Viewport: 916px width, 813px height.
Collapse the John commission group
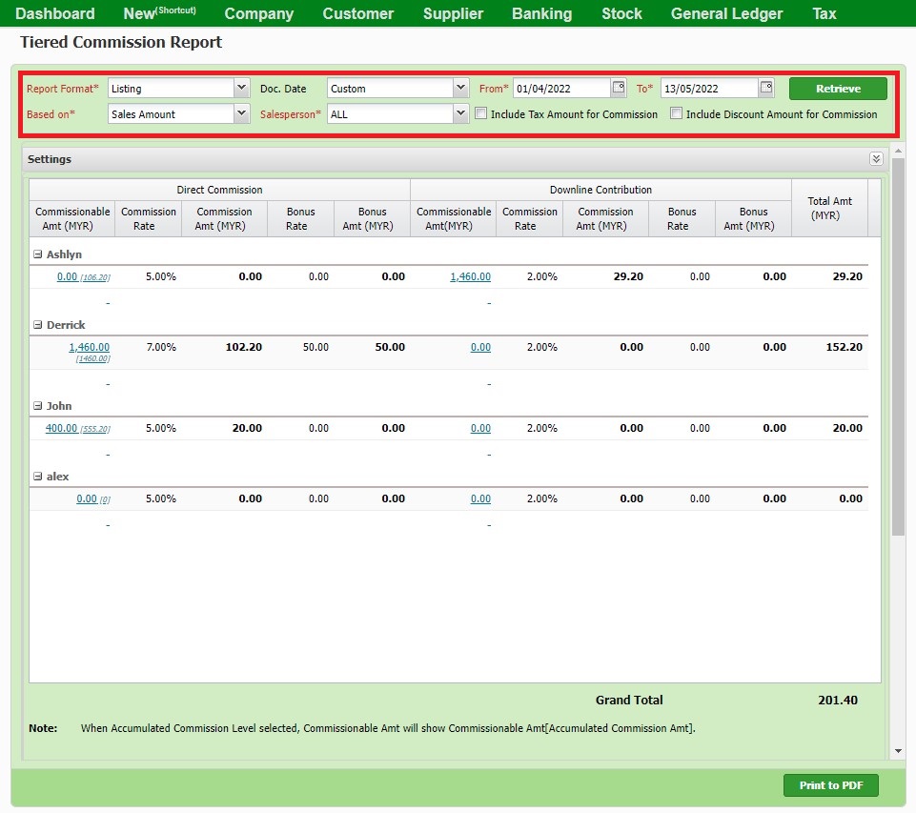click(40, 406)
